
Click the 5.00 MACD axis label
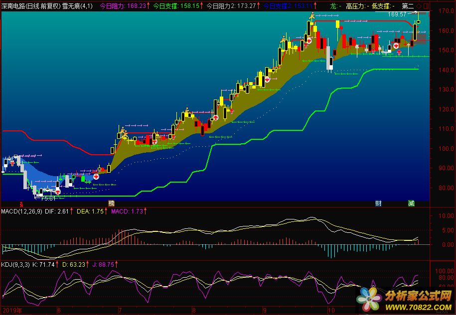448,230
